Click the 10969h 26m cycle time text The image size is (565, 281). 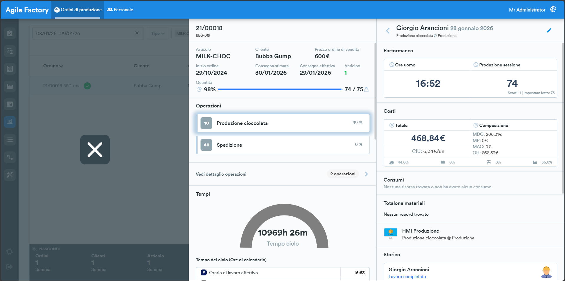tap(283, 233)
